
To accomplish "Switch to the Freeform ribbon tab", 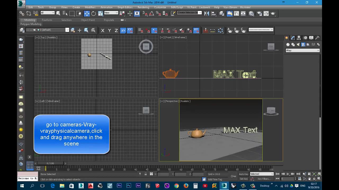I will pos(47,20).
